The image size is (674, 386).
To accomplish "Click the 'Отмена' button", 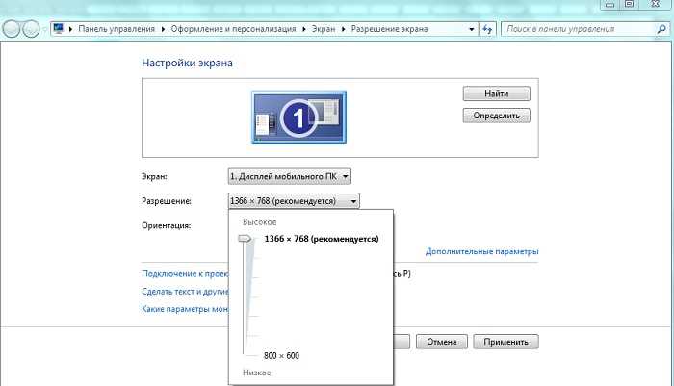I will (x=441, y=342).
